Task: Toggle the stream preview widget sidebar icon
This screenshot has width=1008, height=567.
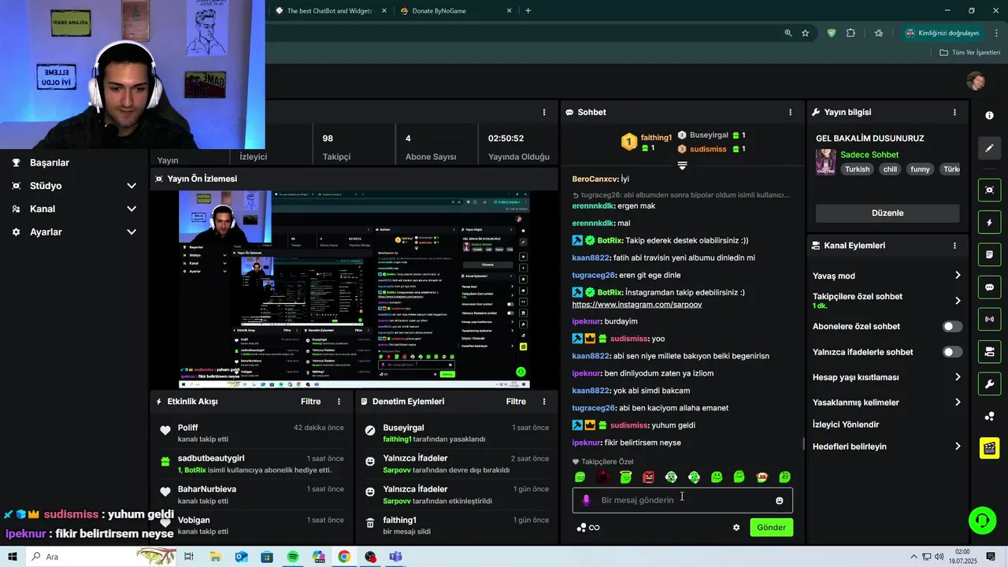Action: tap(989, 190)
